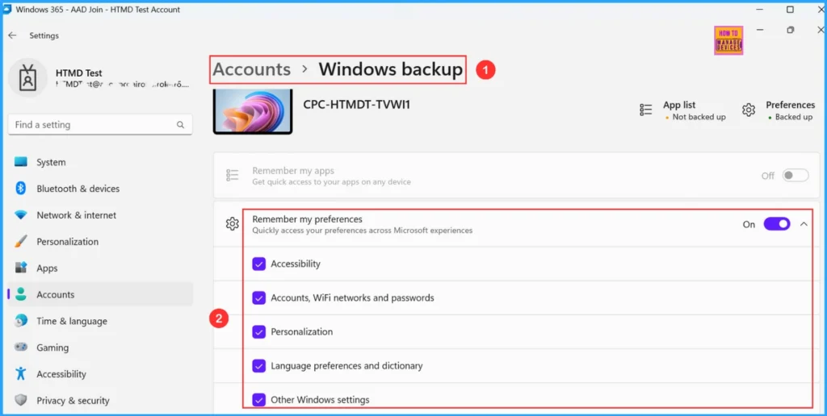827x416 pixels.
Task: Uncheck the Accessibility preference checkbox
Action: click(259, 264)
